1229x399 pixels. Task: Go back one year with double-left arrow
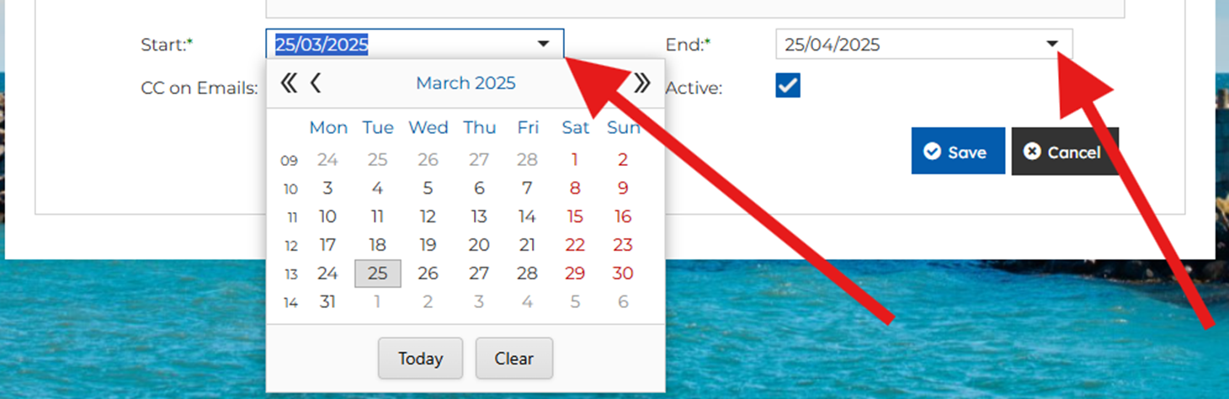(289, 82)
